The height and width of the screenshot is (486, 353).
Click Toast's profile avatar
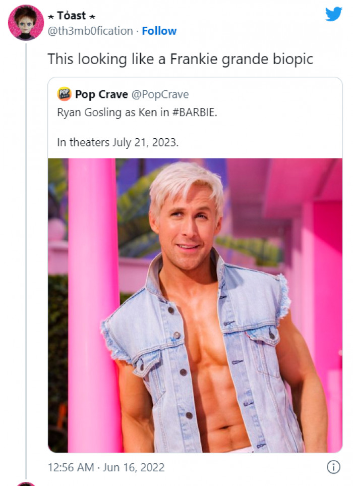tap(26, 23)
